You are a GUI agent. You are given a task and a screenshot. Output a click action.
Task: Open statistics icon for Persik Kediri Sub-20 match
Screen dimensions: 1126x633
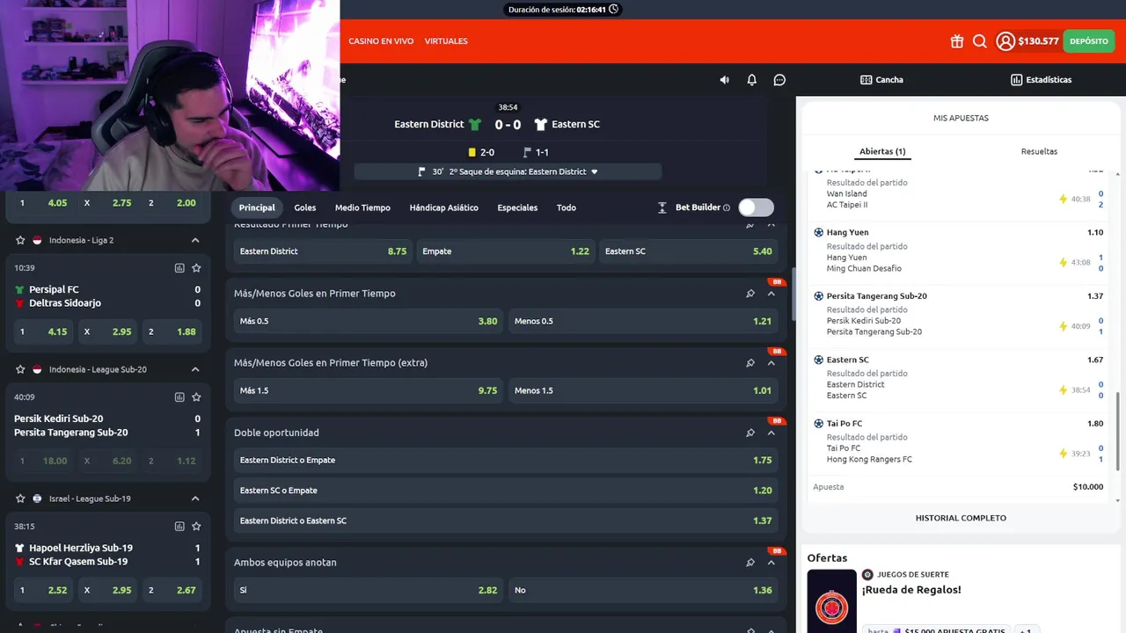(x=179, y=397)
